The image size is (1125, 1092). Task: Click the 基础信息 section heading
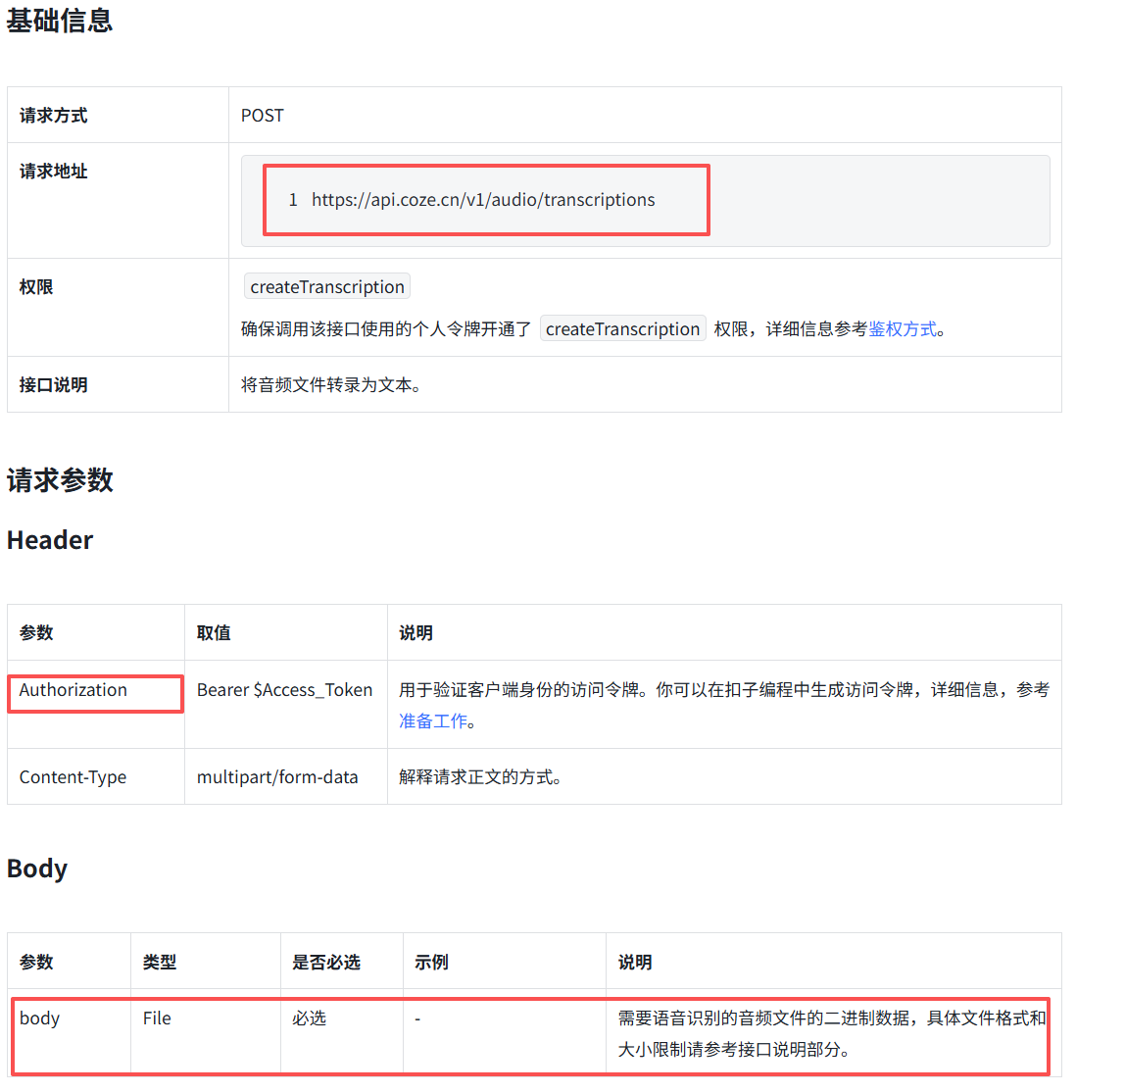pos(60,21)
